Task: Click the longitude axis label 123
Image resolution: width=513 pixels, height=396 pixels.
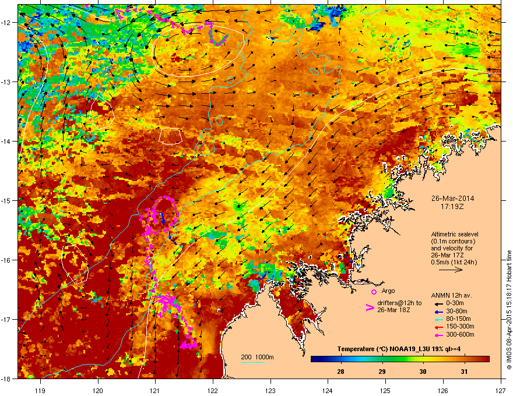Action: click(270, 390)
